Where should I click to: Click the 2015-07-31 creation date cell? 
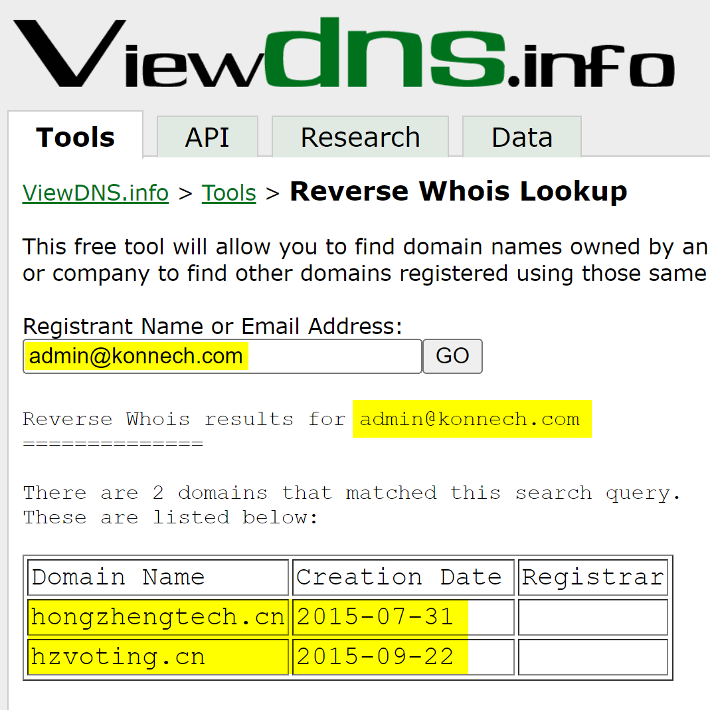point(403,617)
